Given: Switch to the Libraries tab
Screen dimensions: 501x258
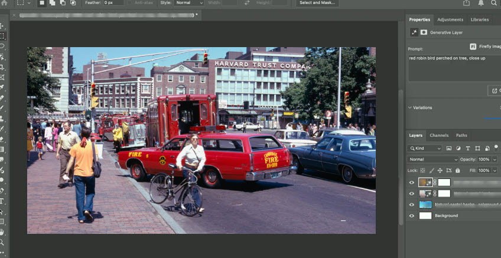Looking at the screenshot, I should click(x=480, y=19).
